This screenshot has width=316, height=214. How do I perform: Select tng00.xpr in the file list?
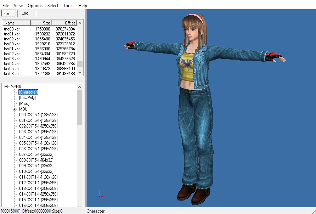(12, 29)
